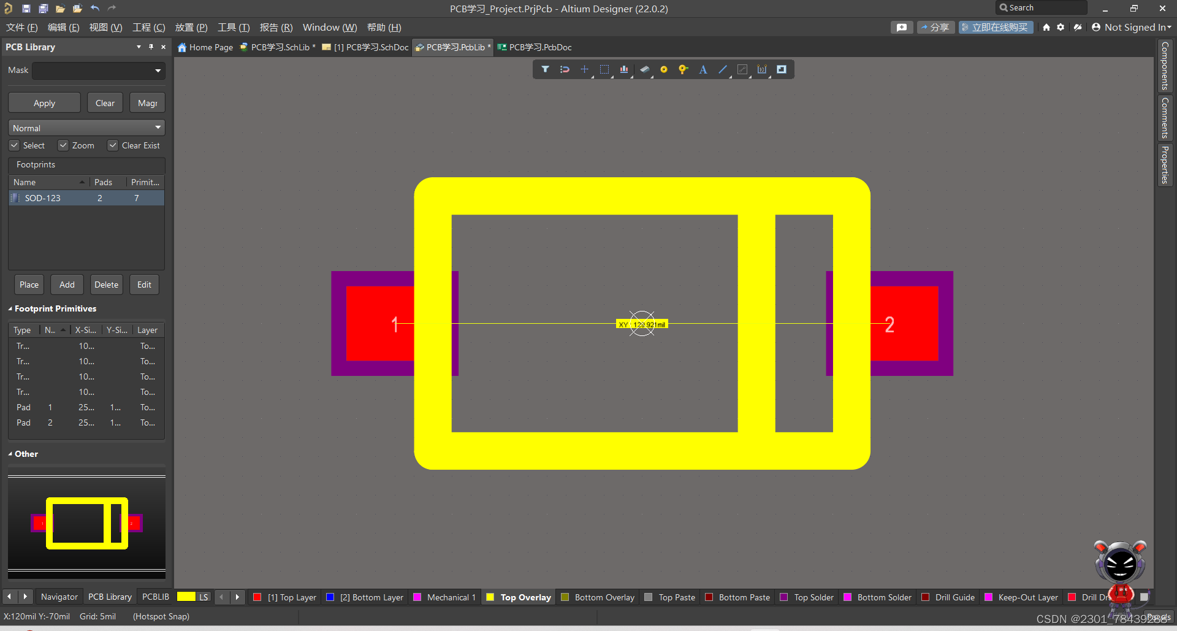Activate the snap magnet tool

pos(565,69)
